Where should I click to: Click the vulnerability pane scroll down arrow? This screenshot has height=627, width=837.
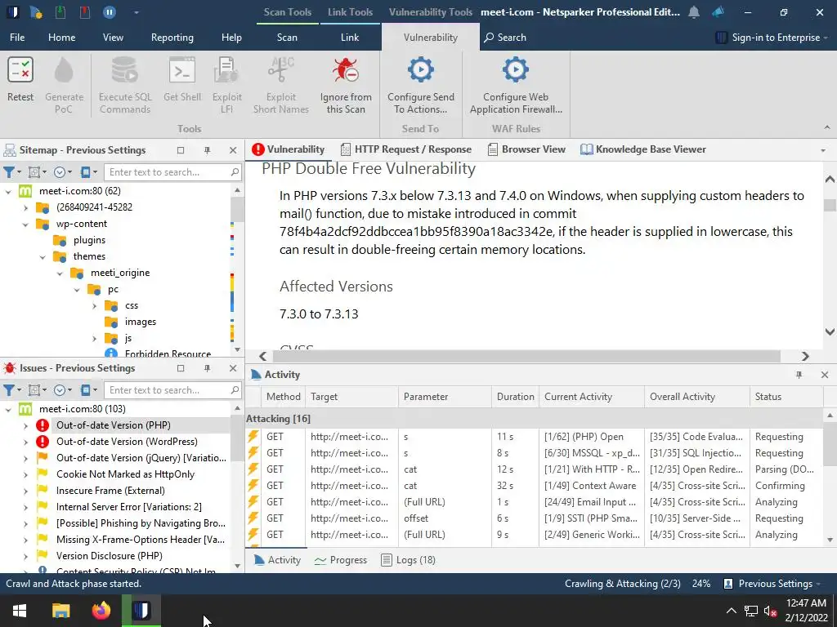tap(830, 331)
